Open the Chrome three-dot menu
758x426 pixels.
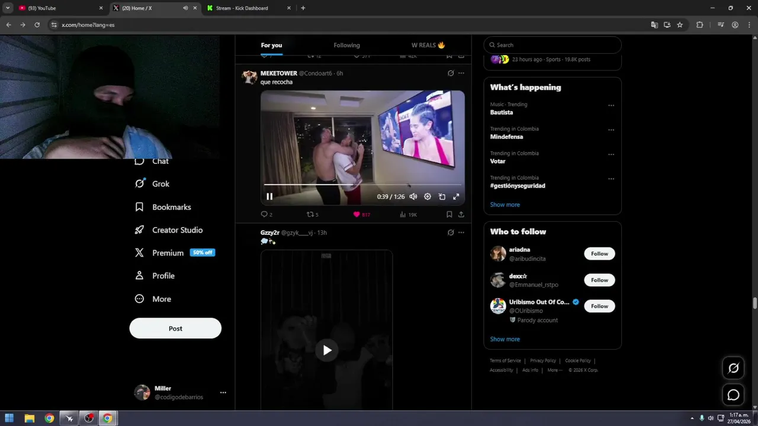(749, 25)
